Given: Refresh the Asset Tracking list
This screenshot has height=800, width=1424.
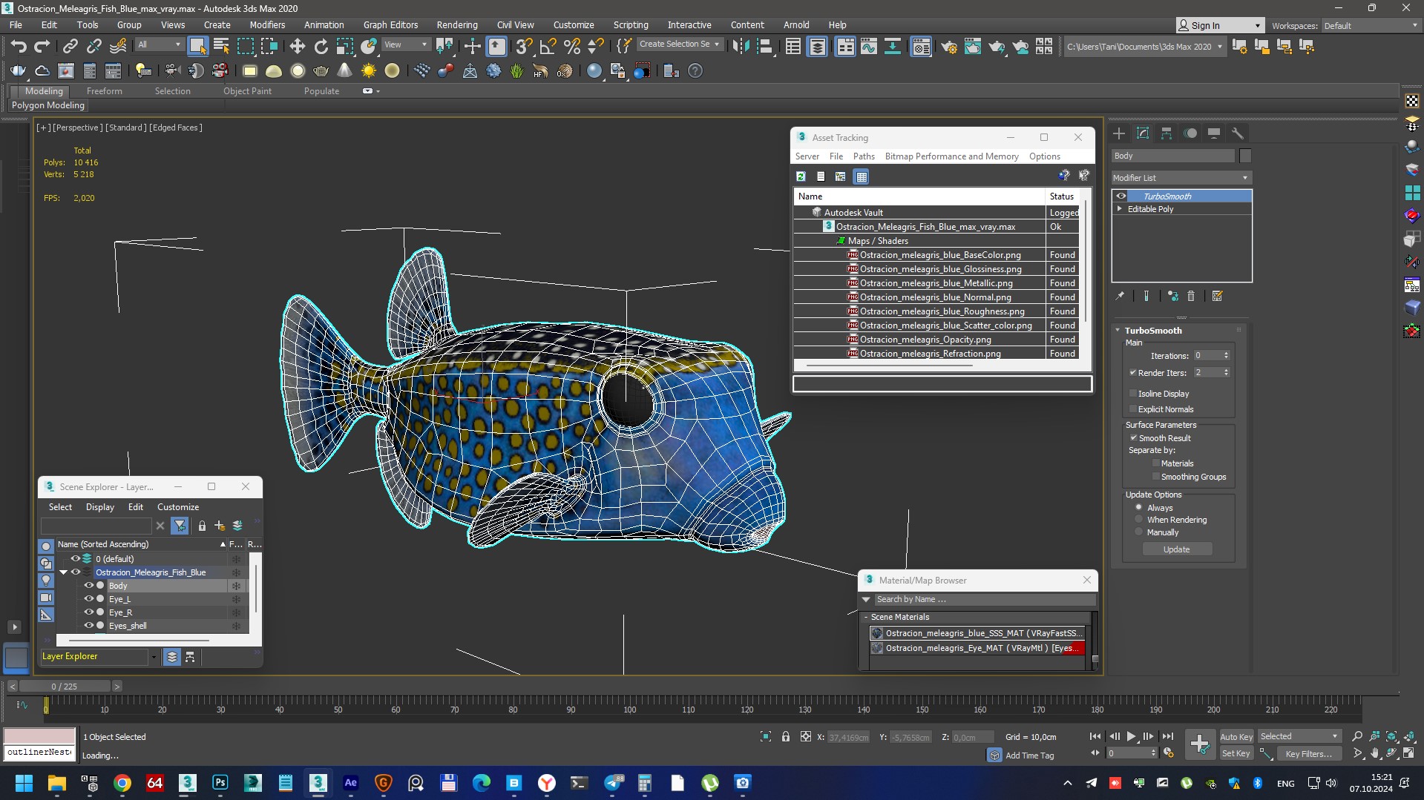Looking at the screenshot, I should click(x=801, y=176).
